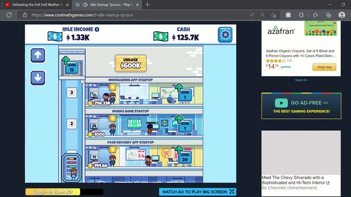Click the elevator cabin with the worker
The width and height of the screenshot is (351, 197).
tap(71, 168)
